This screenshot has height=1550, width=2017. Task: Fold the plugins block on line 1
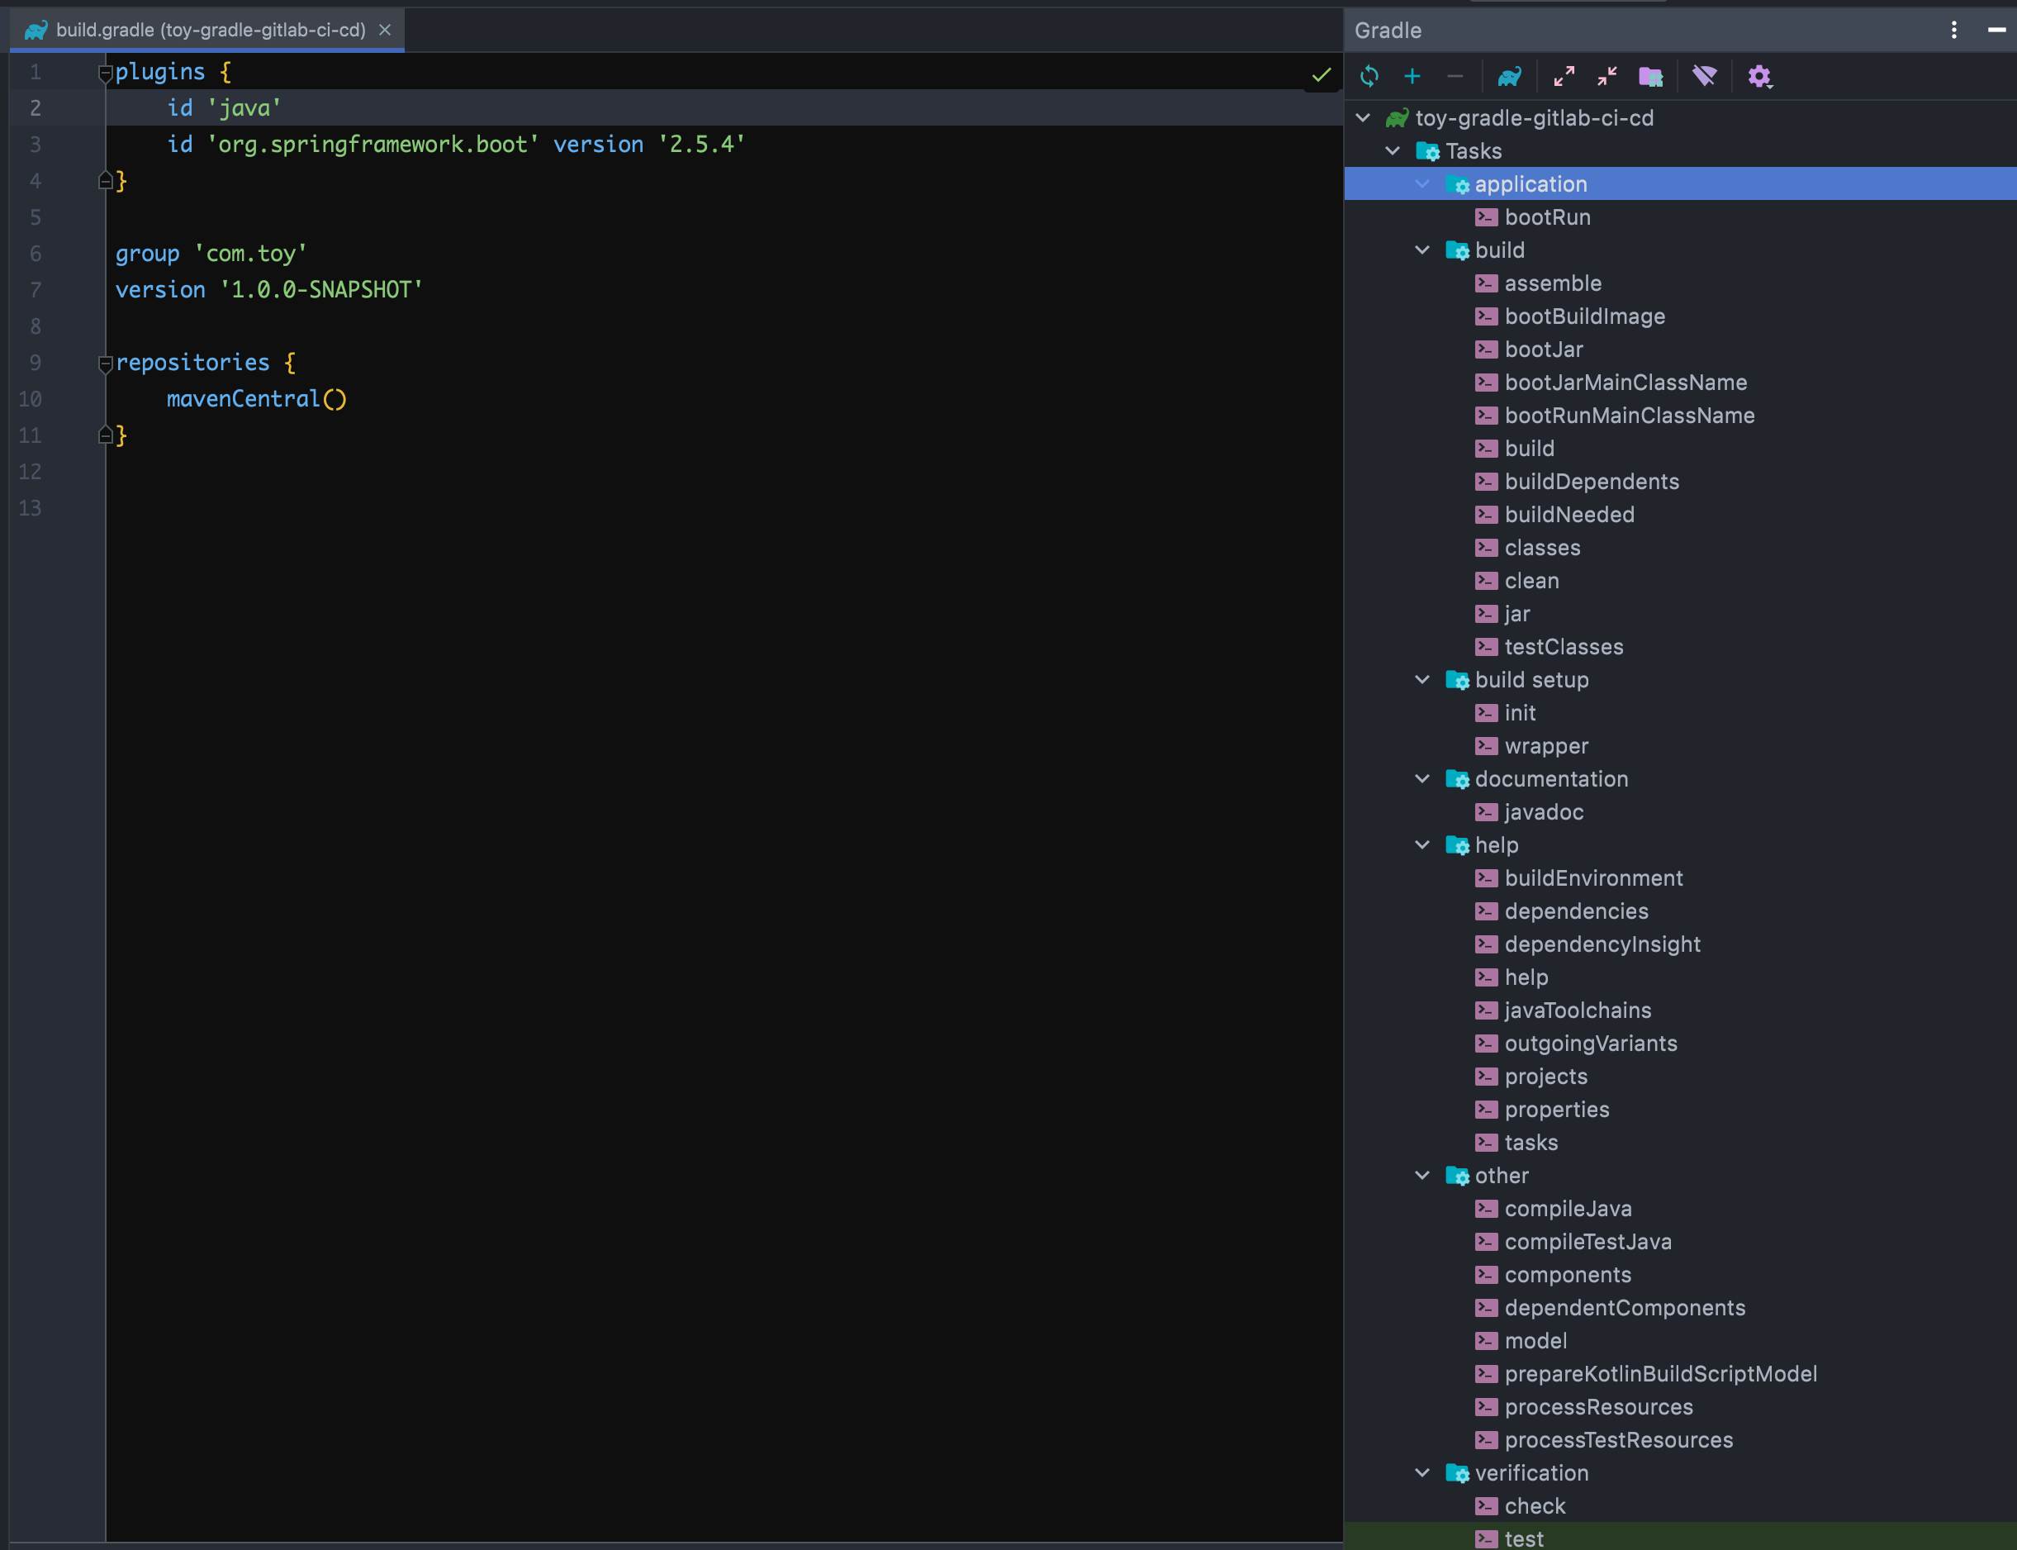point(105,74)
